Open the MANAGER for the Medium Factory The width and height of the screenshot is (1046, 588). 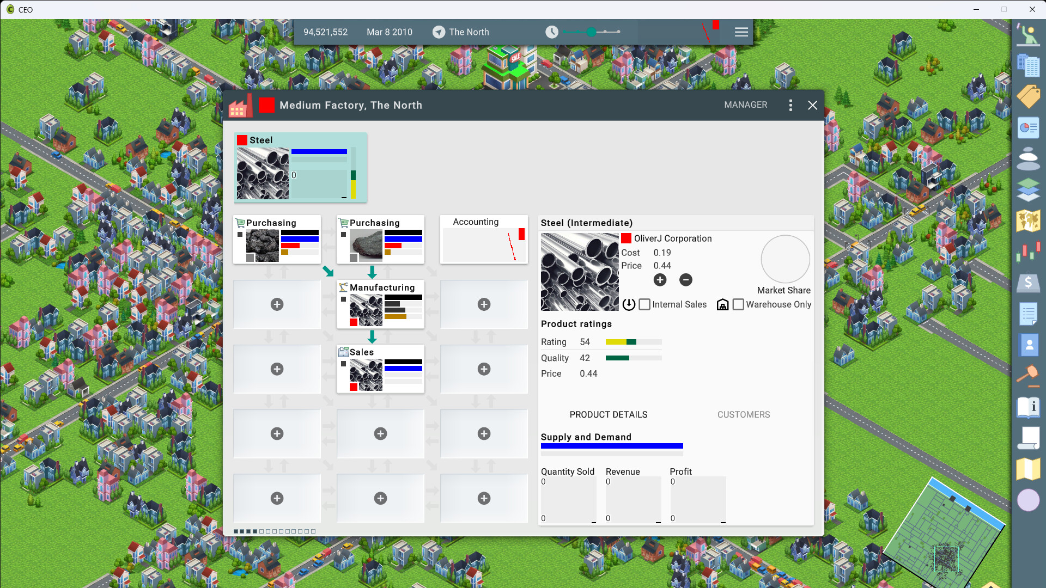tap(746, 105)
